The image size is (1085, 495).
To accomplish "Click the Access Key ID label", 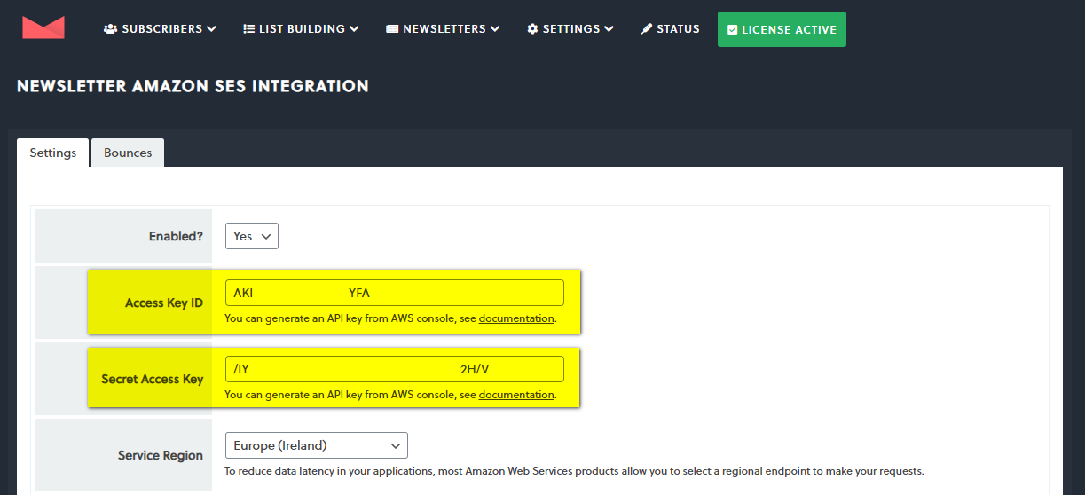I will pos(164,303).
